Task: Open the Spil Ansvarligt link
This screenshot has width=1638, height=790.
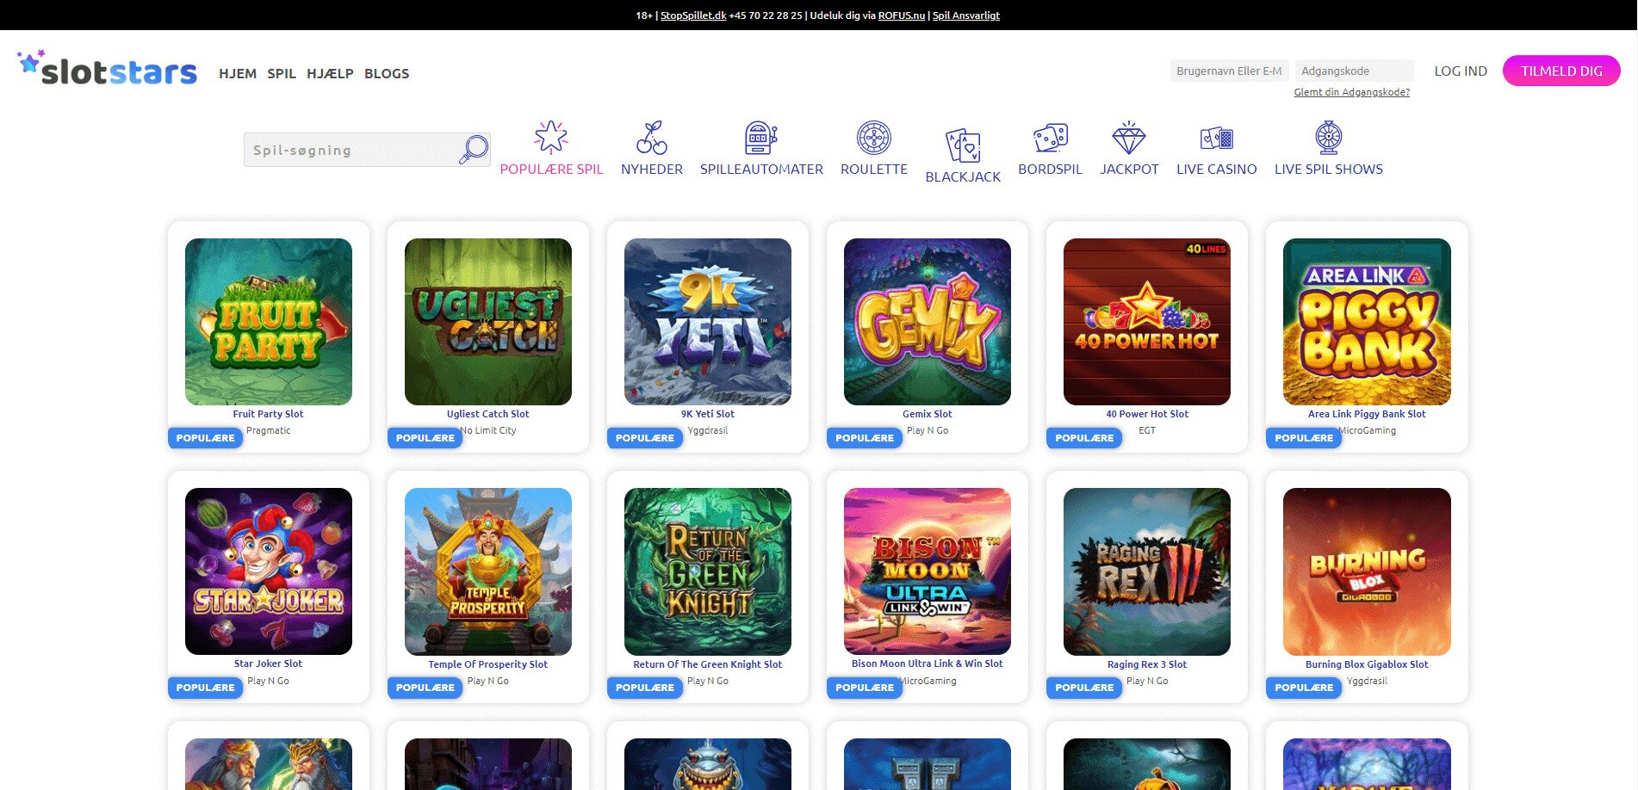Action: (966, 15)
